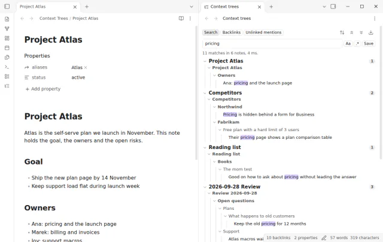Open tab list dropdown in left pane
Viewport: 383px width, 242px height.
point(191,7)
